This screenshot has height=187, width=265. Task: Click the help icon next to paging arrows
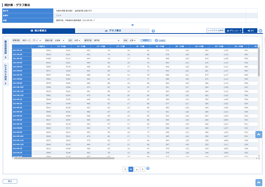coord(148,168)
